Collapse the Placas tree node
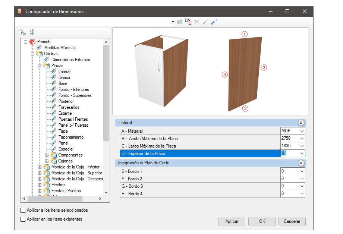 point(40,66)
